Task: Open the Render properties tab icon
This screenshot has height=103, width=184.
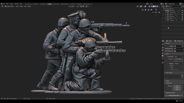Action: (162, 48)
